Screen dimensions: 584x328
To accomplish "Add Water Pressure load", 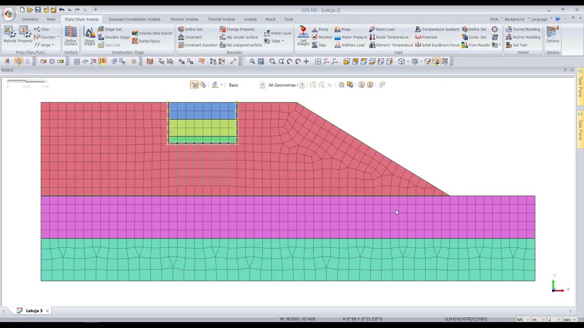I will pos(350,37).
